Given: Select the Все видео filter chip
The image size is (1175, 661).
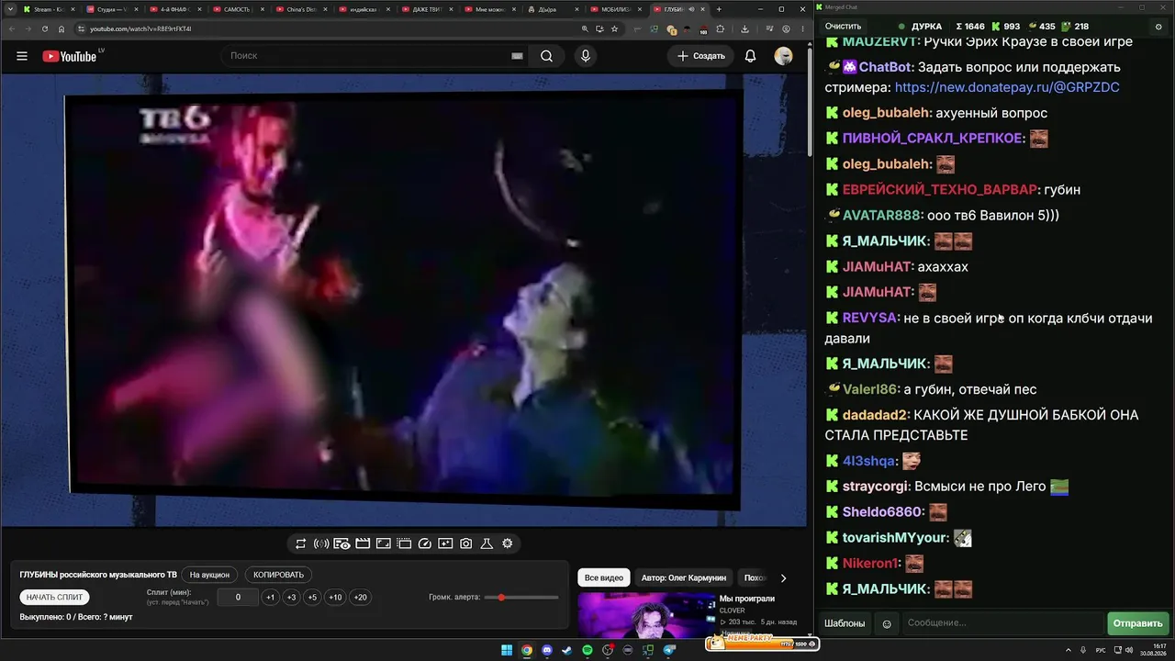Looking at the screenshot, I should pyautogui.click(x=604, y=578).
